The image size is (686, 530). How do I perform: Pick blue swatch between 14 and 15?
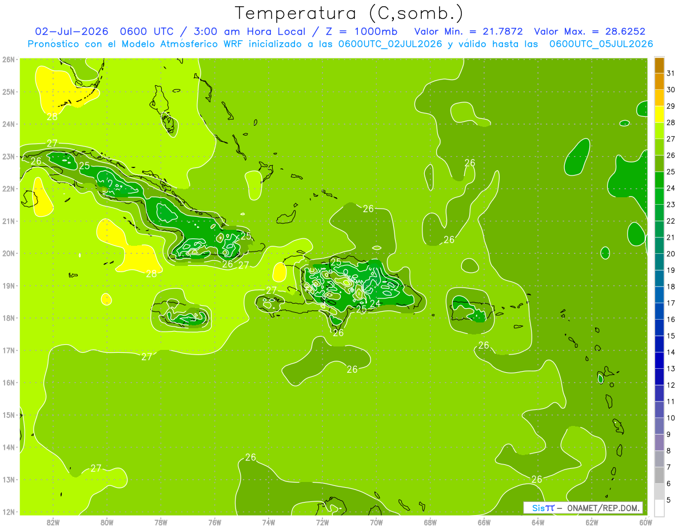pyautogui.click(x=660, y=344)
